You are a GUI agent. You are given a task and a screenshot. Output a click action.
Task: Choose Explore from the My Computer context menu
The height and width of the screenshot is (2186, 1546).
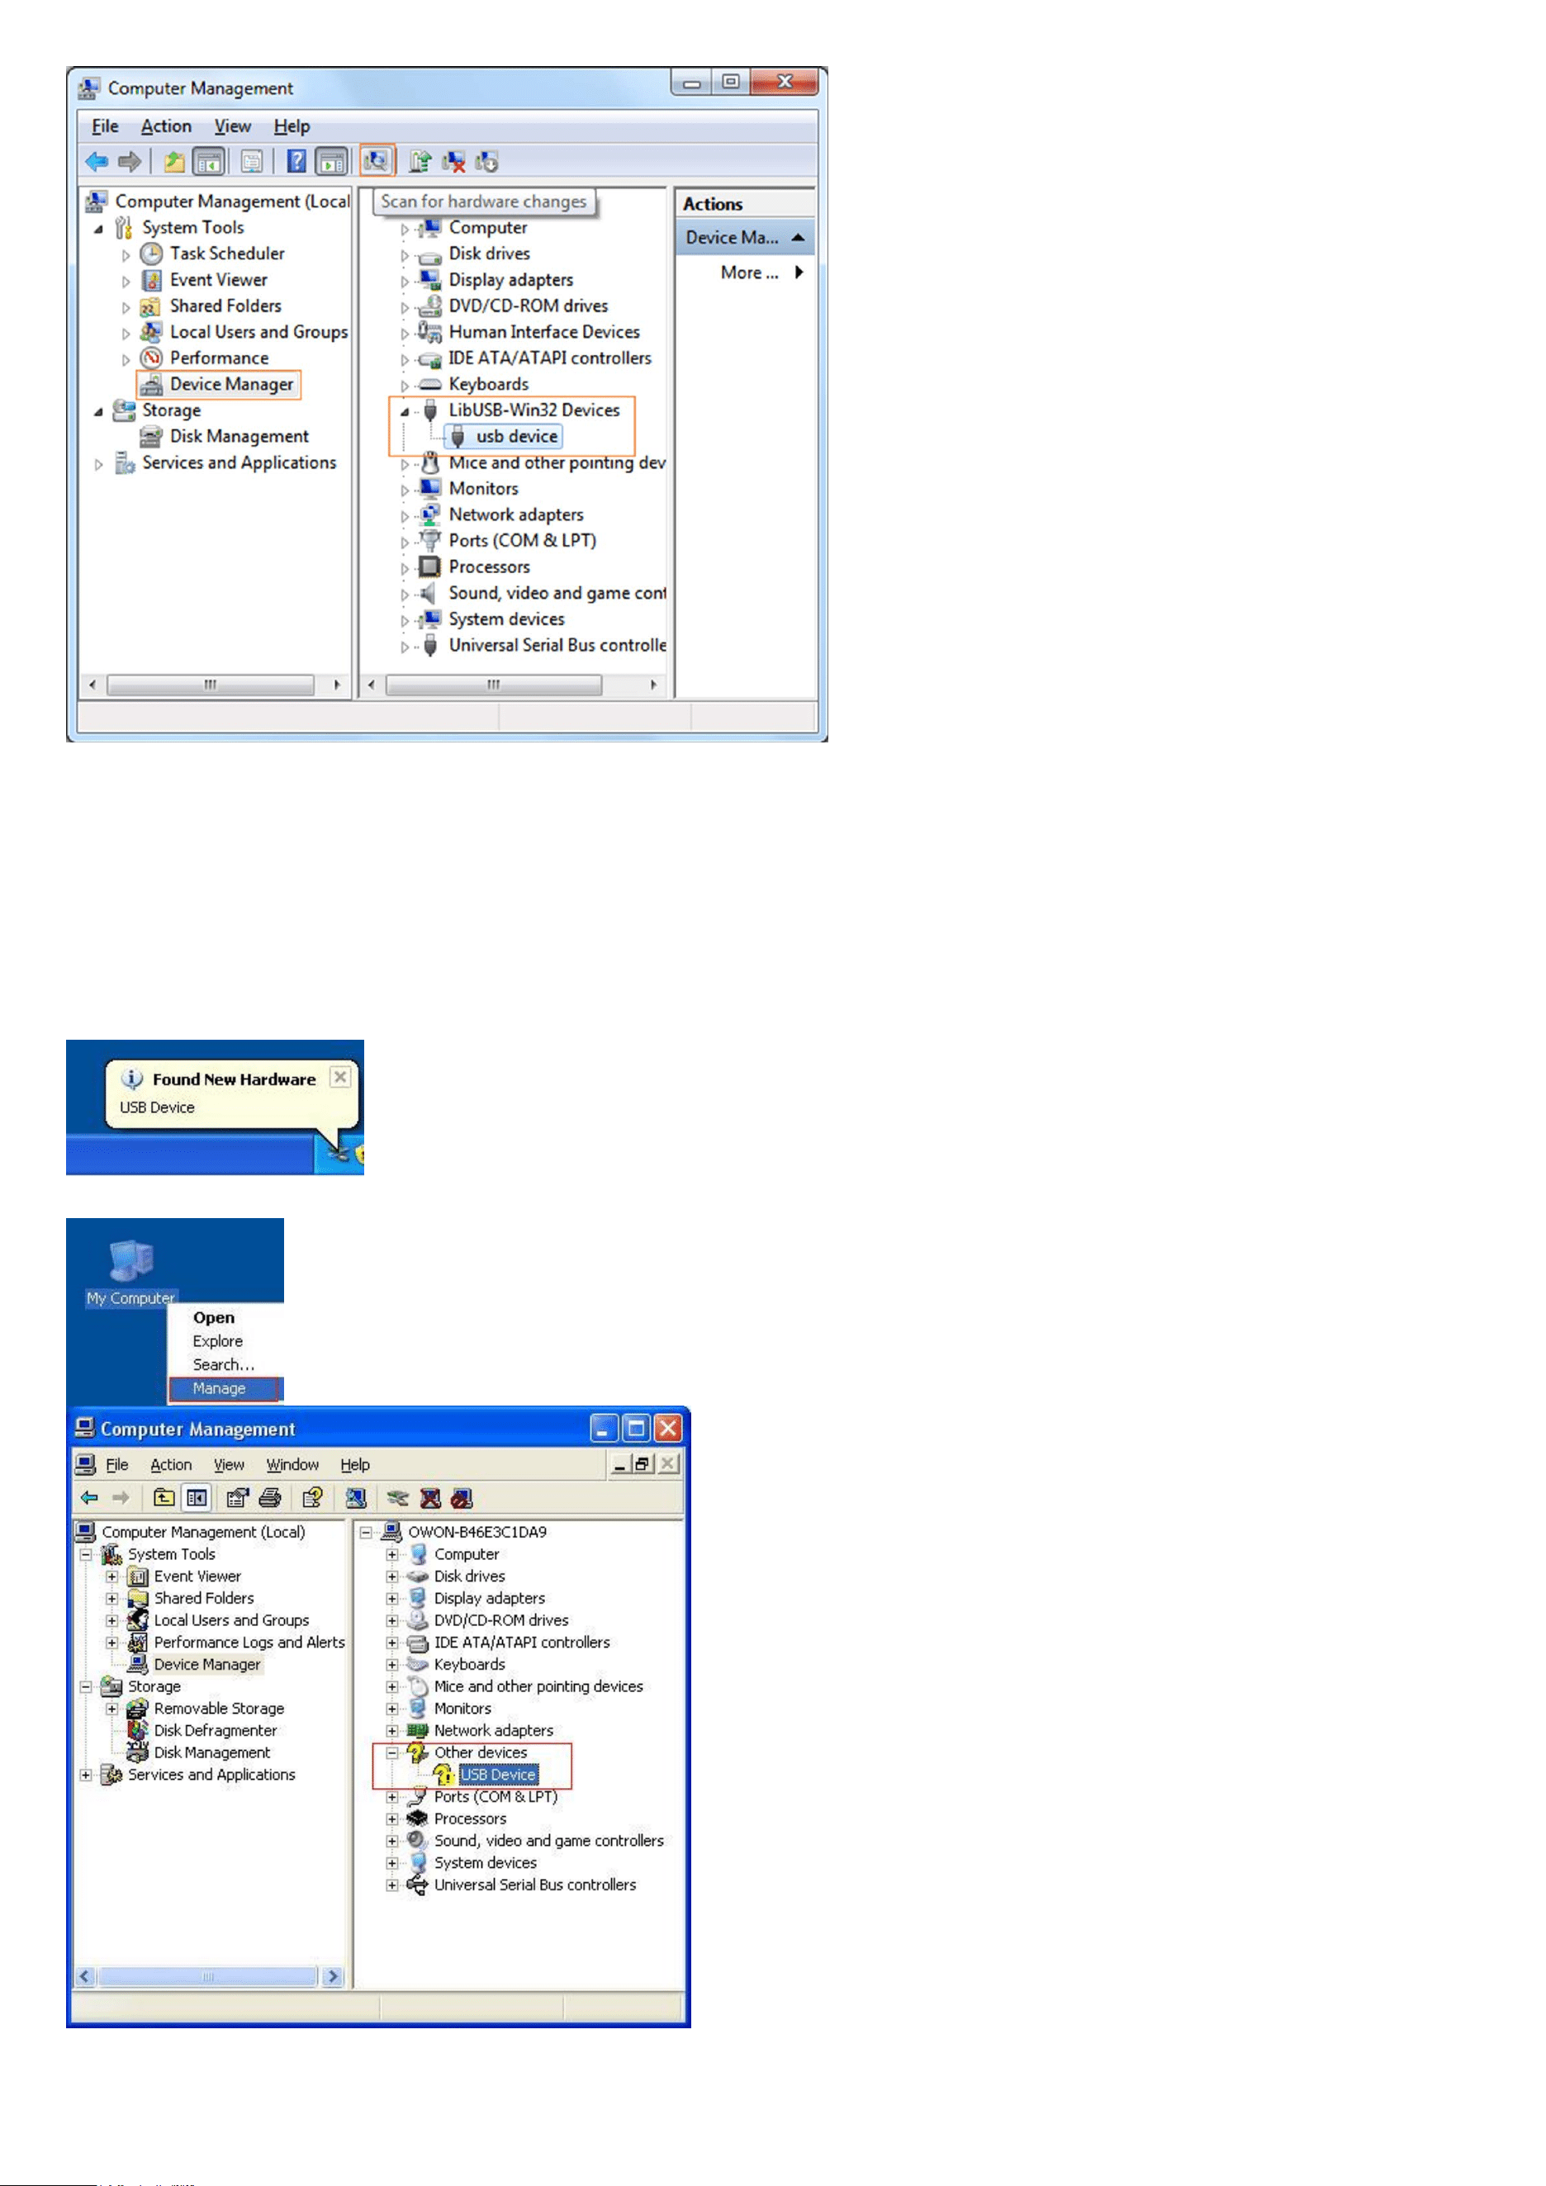click(x=217, y=1340)
